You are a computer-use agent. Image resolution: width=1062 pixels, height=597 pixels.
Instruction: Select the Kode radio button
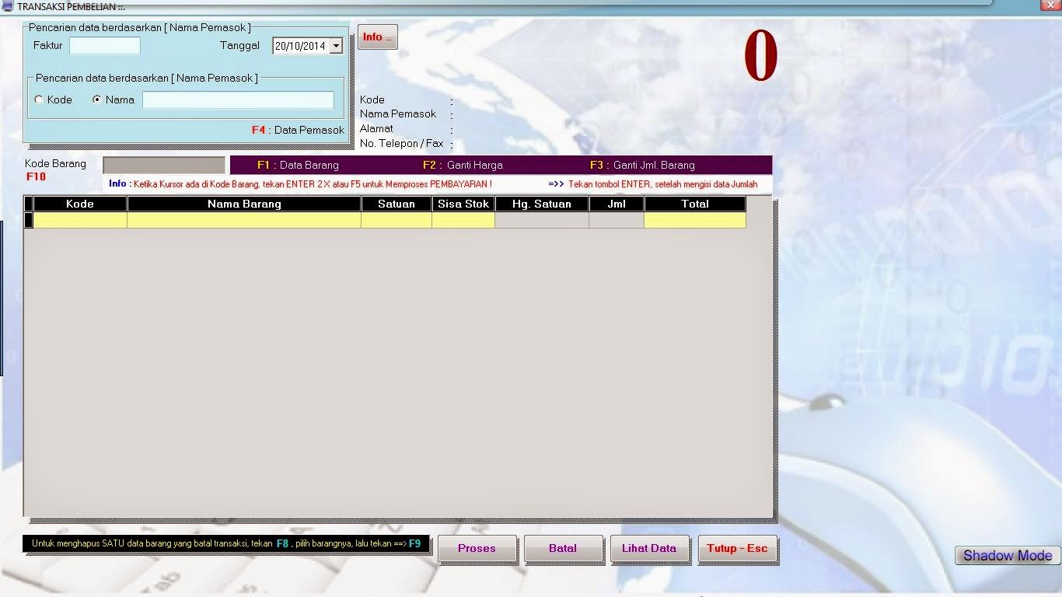37,99
